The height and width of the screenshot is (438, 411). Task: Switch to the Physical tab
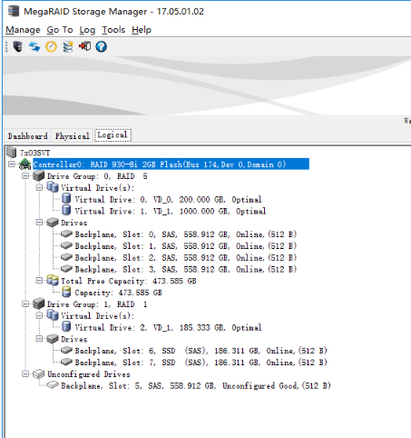[x=73, y=136]
